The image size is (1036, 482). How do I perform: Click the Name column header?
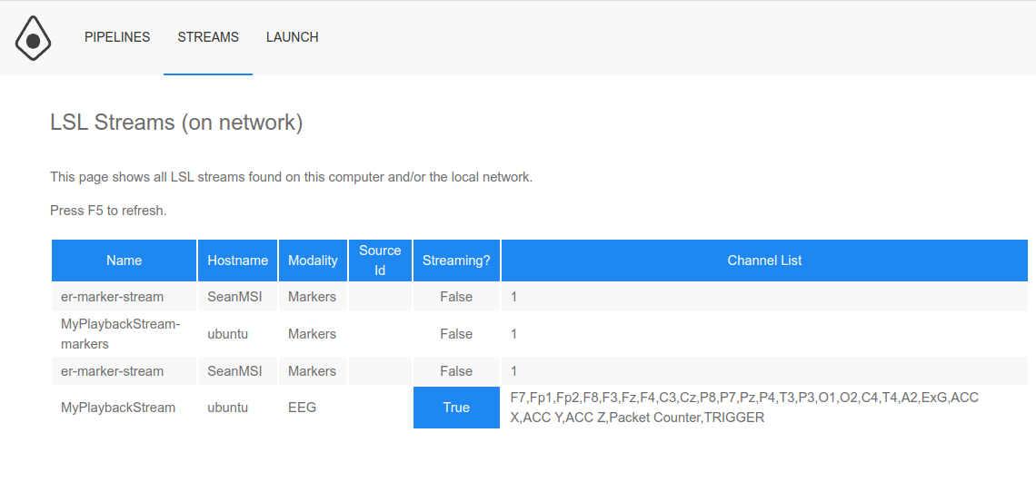(124, 261)
